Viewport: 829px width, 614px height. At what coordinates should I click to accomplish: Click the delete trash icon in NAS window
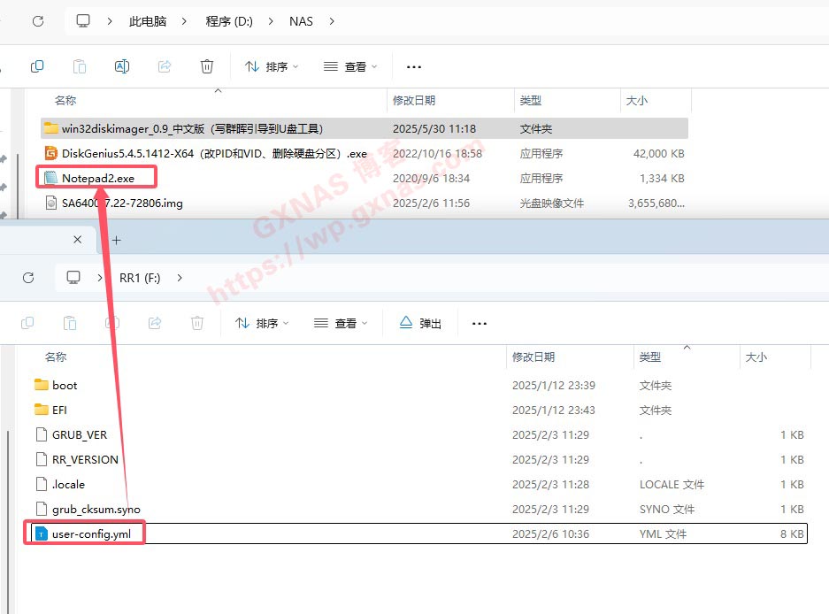click(206, 66)
